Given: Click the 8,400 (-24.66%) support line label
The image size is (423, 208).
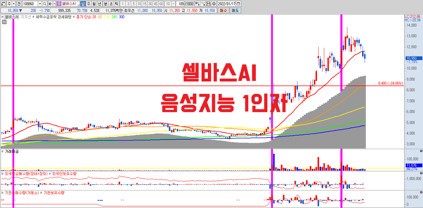Looking at the screenshot, I should [390, 83].
